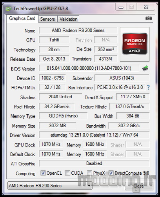Click the GPU Clock row Memory 1600 MHz value
The height and width of the screenshot is (197, 160).
[x=95, y=144]
